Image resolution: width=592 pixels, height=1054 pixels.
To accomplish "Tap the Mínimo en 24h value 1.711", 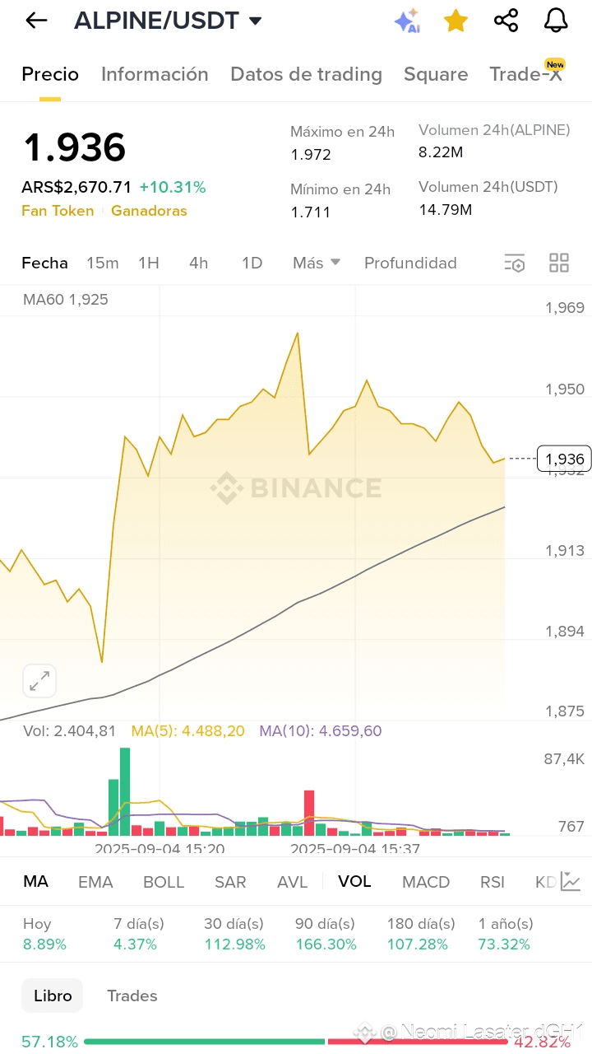I will point(311,212).
